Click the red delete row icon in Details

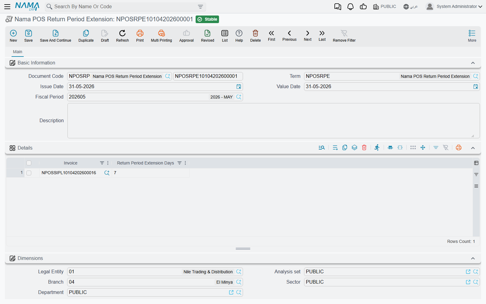pos(364,148)
